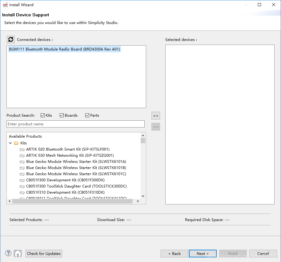Click the vertical scrollbar thumb in Available Products
The image size is (281, 262).
click(143, 141)
